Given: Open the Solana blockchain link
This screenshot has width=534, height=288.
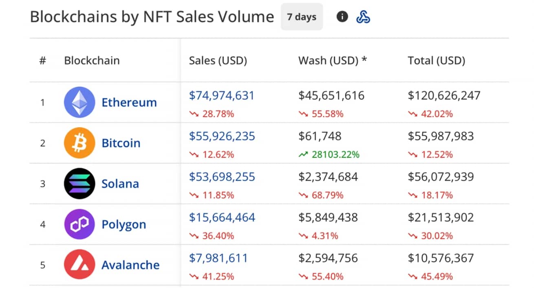Looking at the screenshot, I should [x=120, y=184].
